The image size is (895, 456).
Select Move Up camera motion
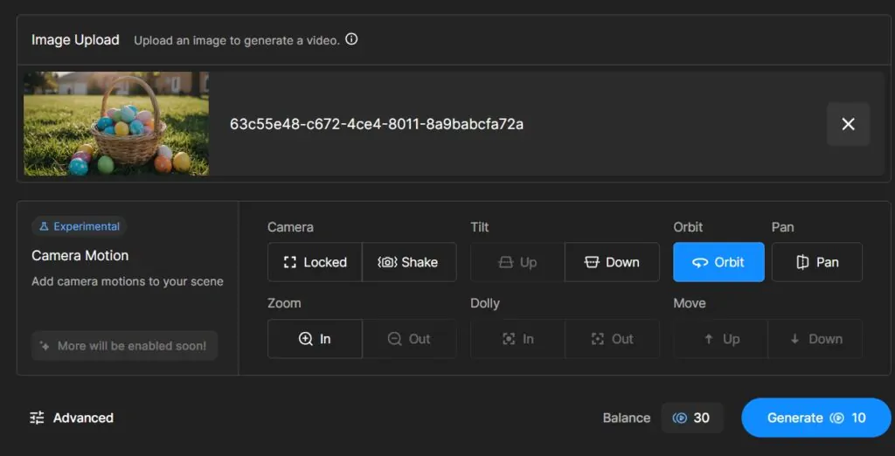click(720, 339)
